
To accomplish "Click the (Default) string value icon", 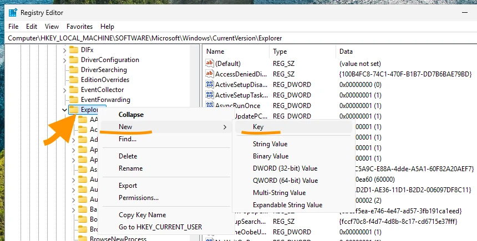I will [210, 63].
